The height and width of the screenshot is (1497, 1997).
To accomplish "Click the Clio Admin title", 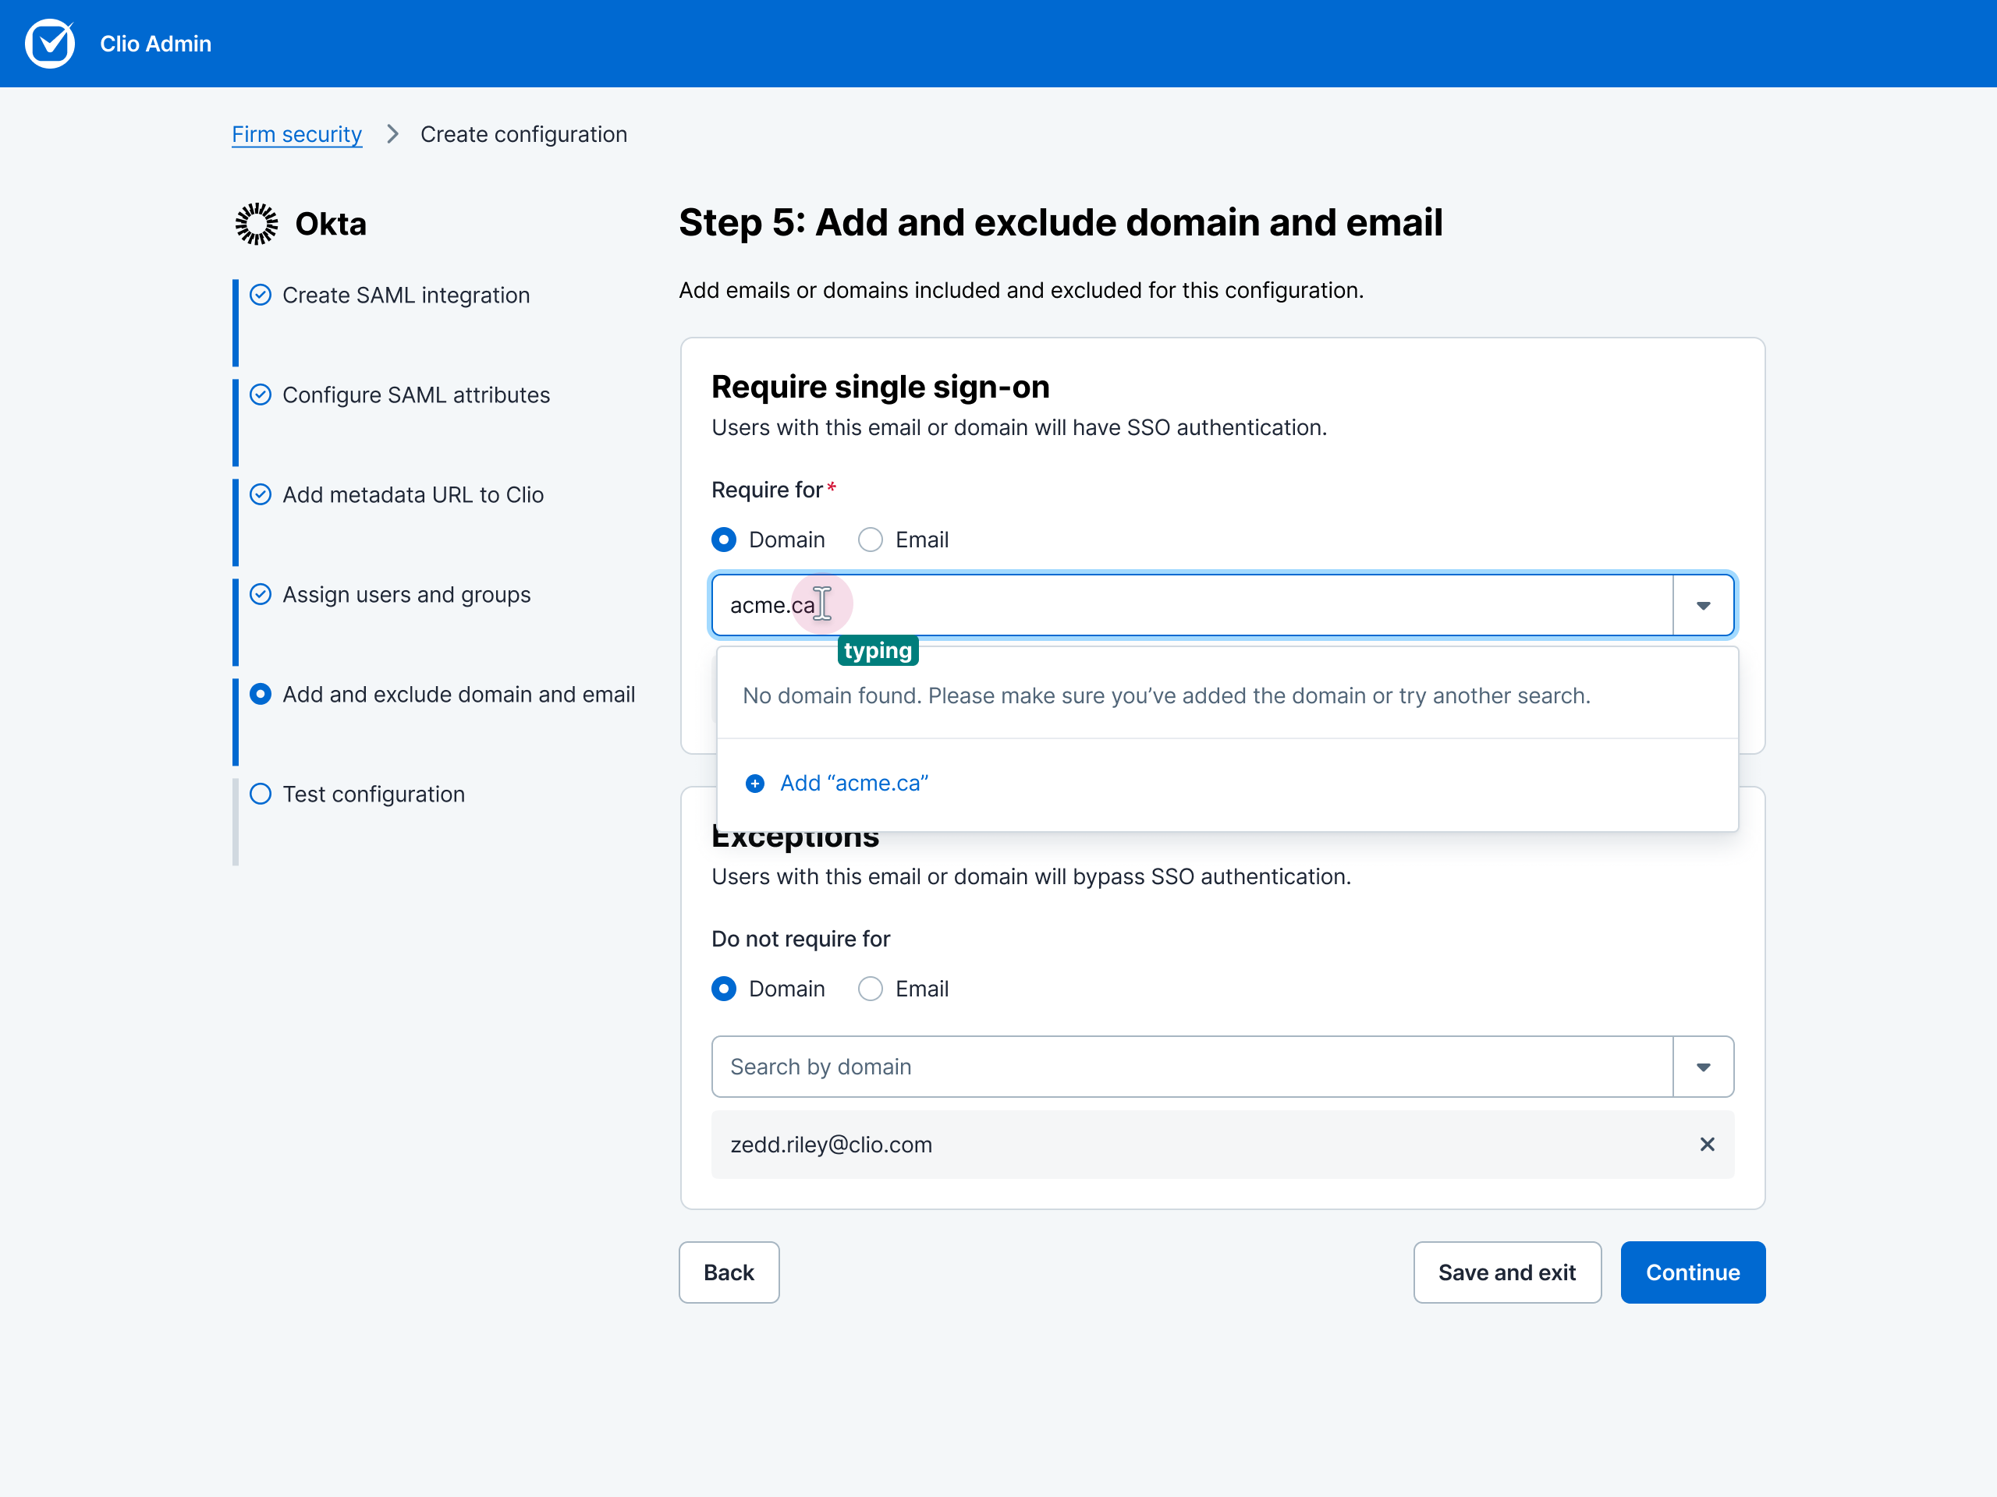I will [x=155, y=44].
